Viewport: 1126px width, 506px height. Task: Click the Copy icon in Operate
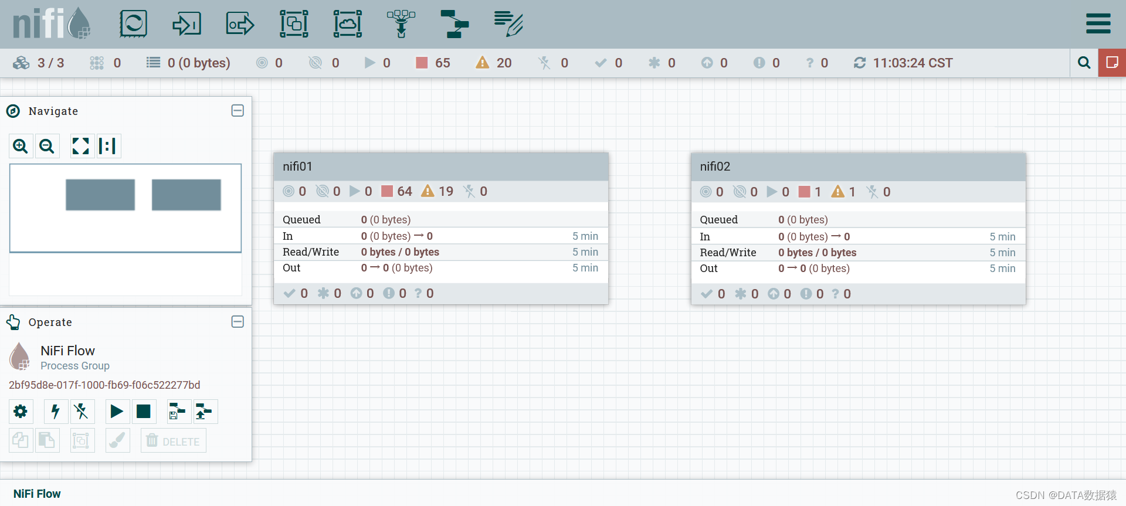point(21,440)
